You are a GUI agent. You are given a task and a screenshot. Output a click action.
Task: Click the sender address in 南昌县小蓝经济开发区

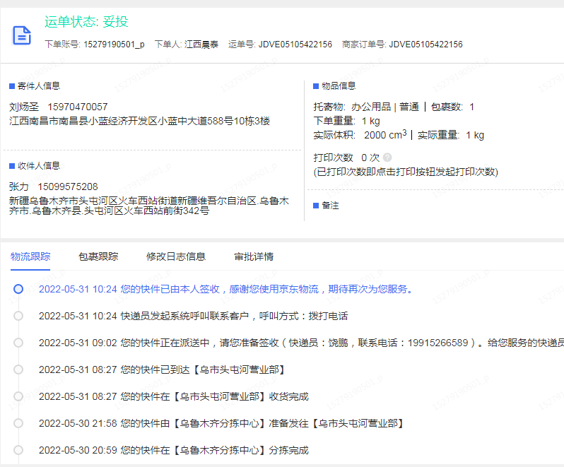(x=139, y=121)
